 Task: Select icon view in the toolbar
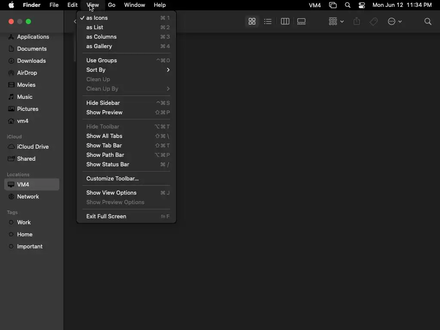tap(252, 21)
